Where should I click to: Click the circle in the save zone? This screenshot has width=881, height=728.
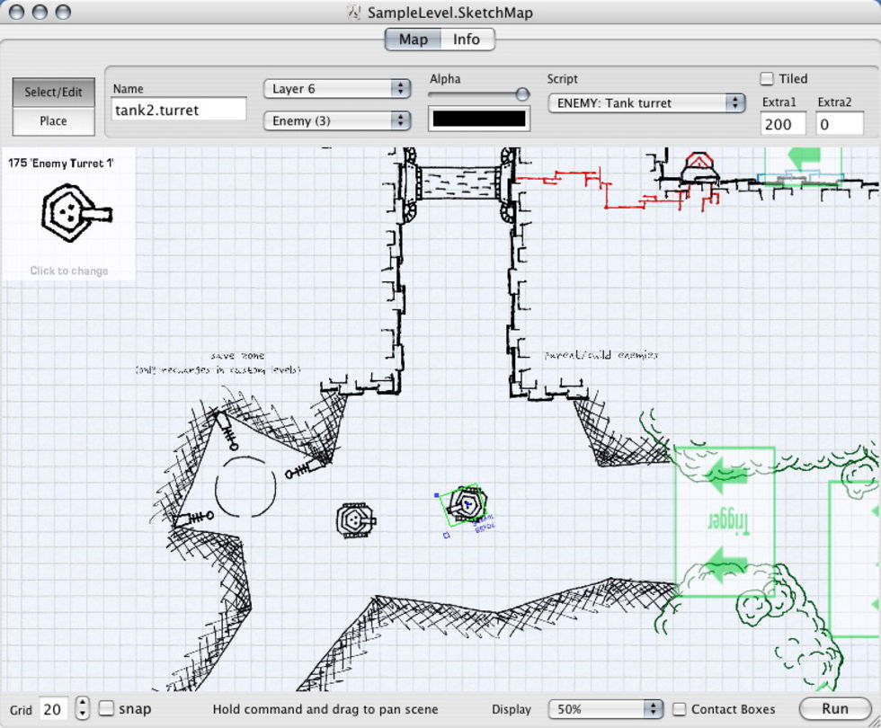tap(245, 487)
